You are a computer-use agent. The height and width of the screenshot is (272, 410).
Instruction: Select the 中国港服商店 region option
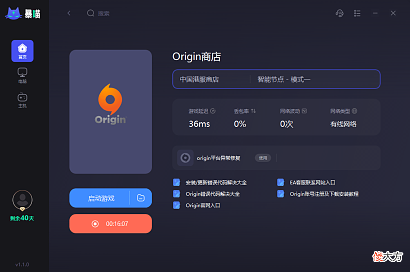(x=199, y=80)
